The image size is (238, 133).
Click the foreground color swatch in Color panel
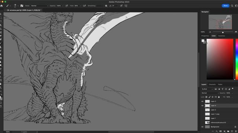click(x=203, y=41)
